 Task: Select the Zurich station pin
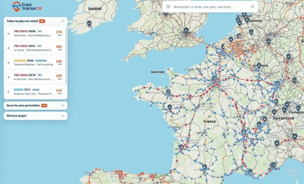(x=287, y=105)
